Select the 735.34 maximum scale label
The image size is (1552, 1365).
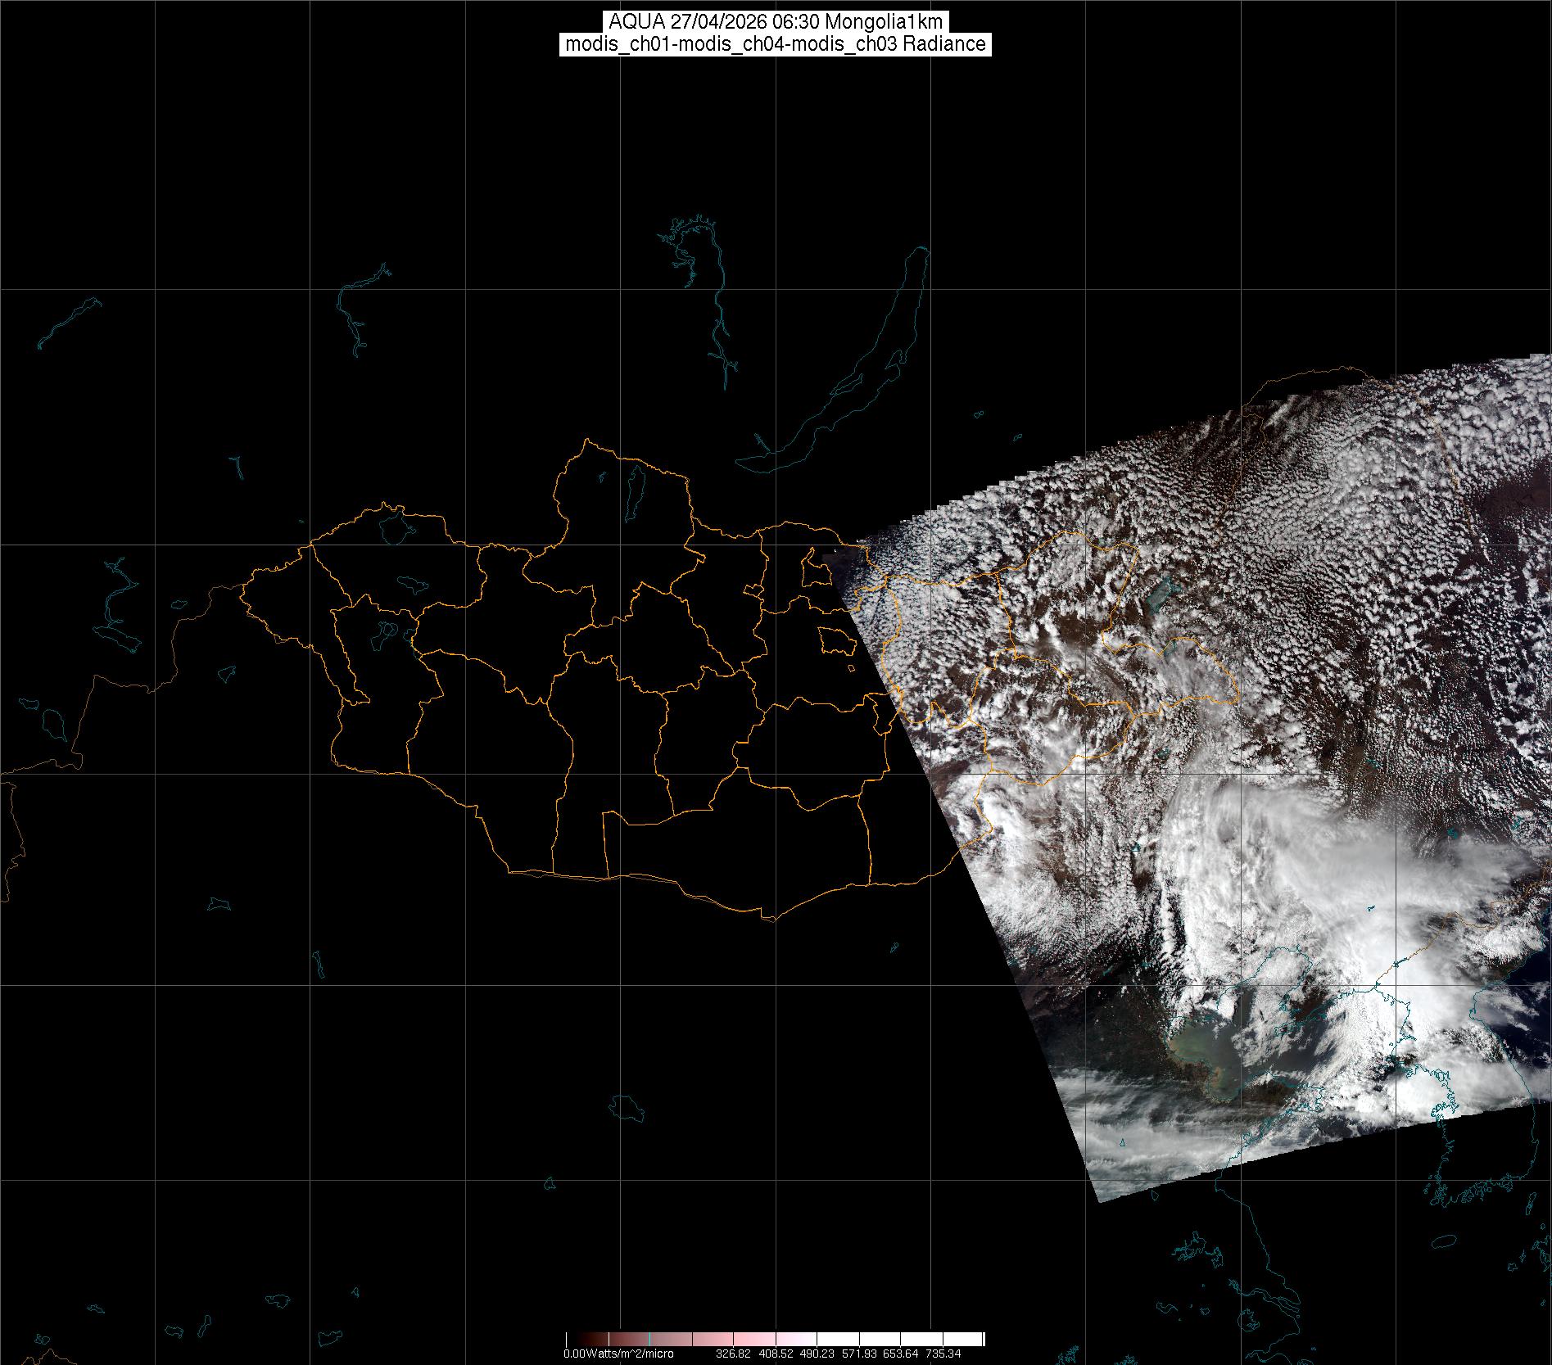coord(943,1354)
